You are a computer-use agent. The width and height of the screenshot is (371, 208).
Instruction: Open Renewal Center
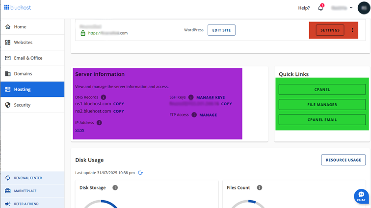point(32,178)
